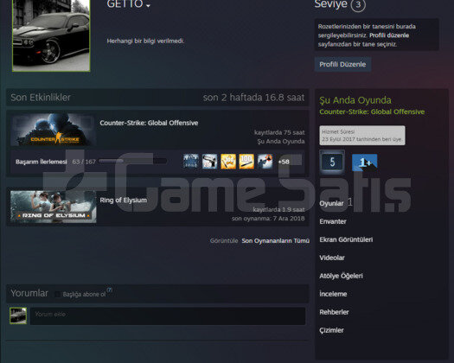Viewport: 454px width, 363px height.
Task: Click 'son 2 haftada 16.8 saat' text
Action: point(253,98)
